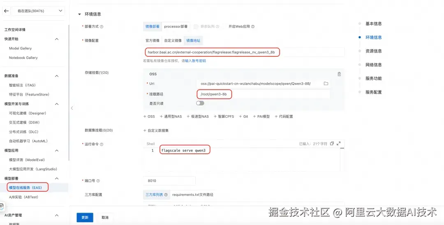Browse OSS path with folder icon
The height and width of the screenshot is (225, 444).
326,84
